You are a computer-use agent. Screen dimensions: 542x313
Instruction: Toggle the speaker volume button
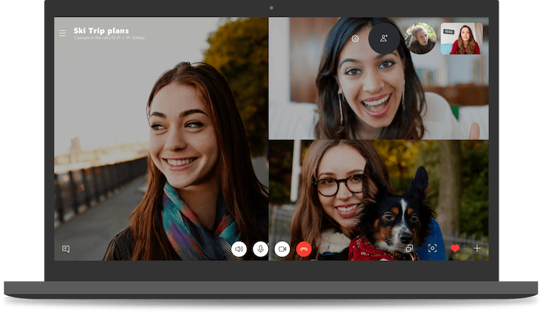[239, 249]
